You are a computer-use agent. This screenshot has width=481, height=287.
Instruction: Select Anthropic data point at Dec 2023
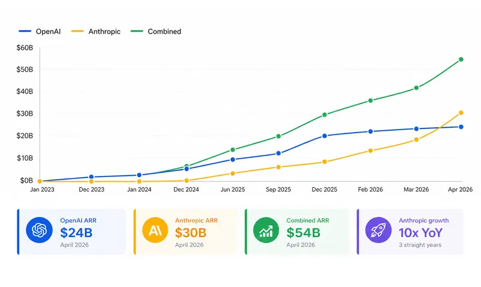(91, 182)
